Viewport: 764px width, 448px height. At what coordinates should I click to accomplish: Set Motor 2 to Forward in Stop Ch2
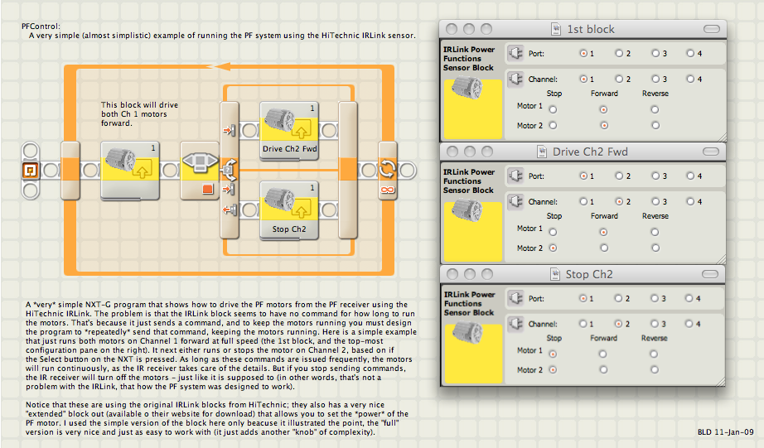(x=604, y=369)
